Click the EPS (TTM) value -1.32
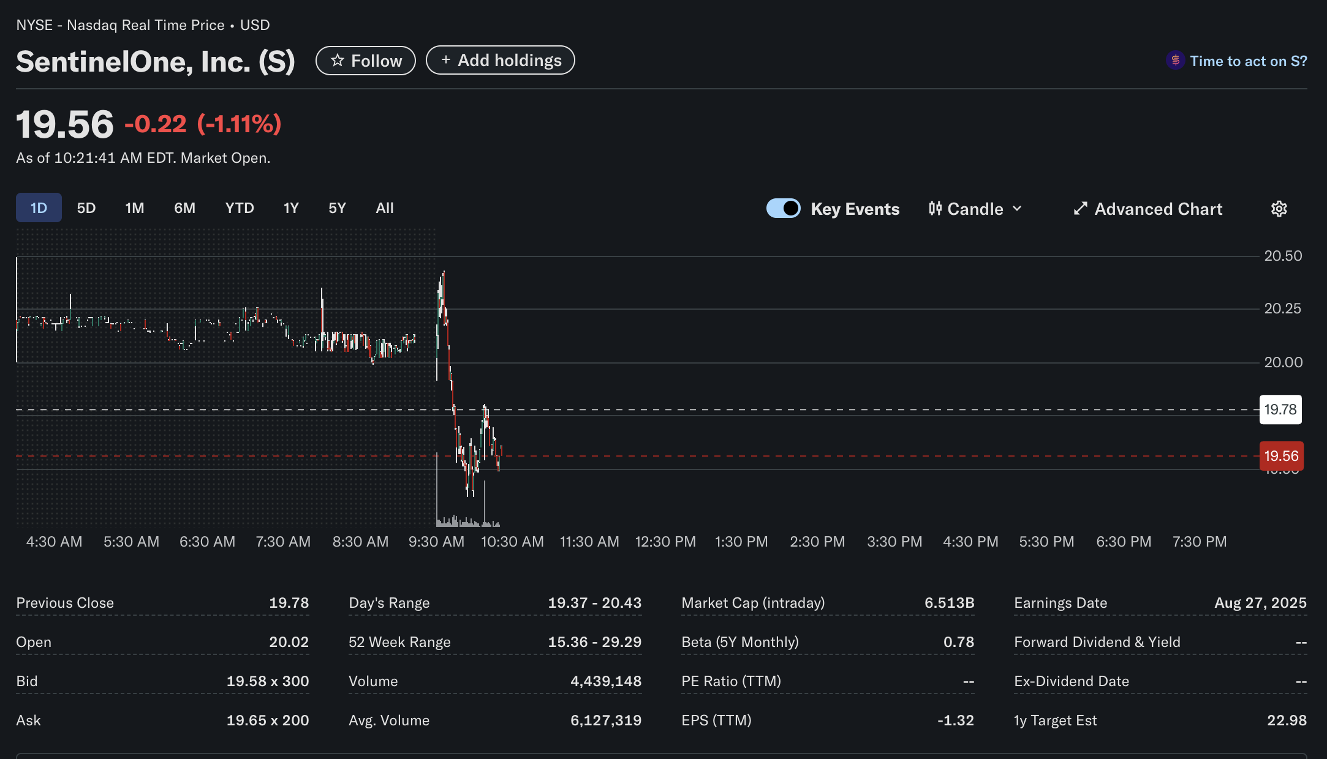This screenshot has height=759, width=1327. (x=956, y=720)
